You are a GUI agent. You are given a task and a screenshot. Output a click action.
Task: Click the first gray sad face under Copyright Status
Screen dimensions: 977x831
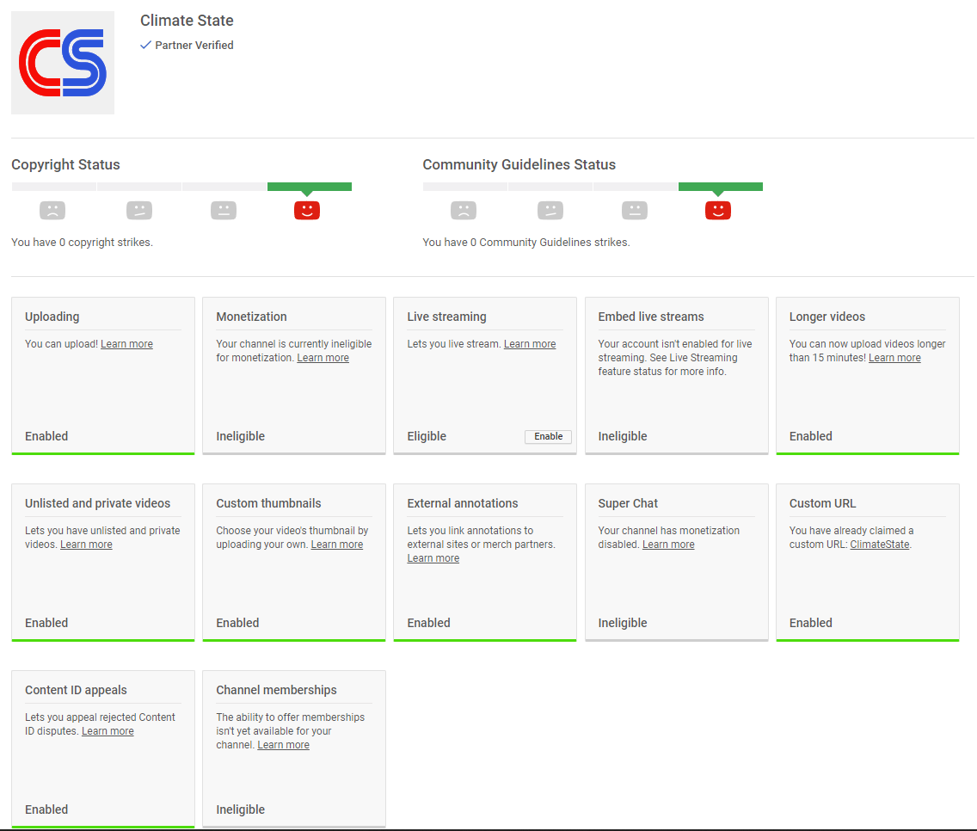pos(52,210)
